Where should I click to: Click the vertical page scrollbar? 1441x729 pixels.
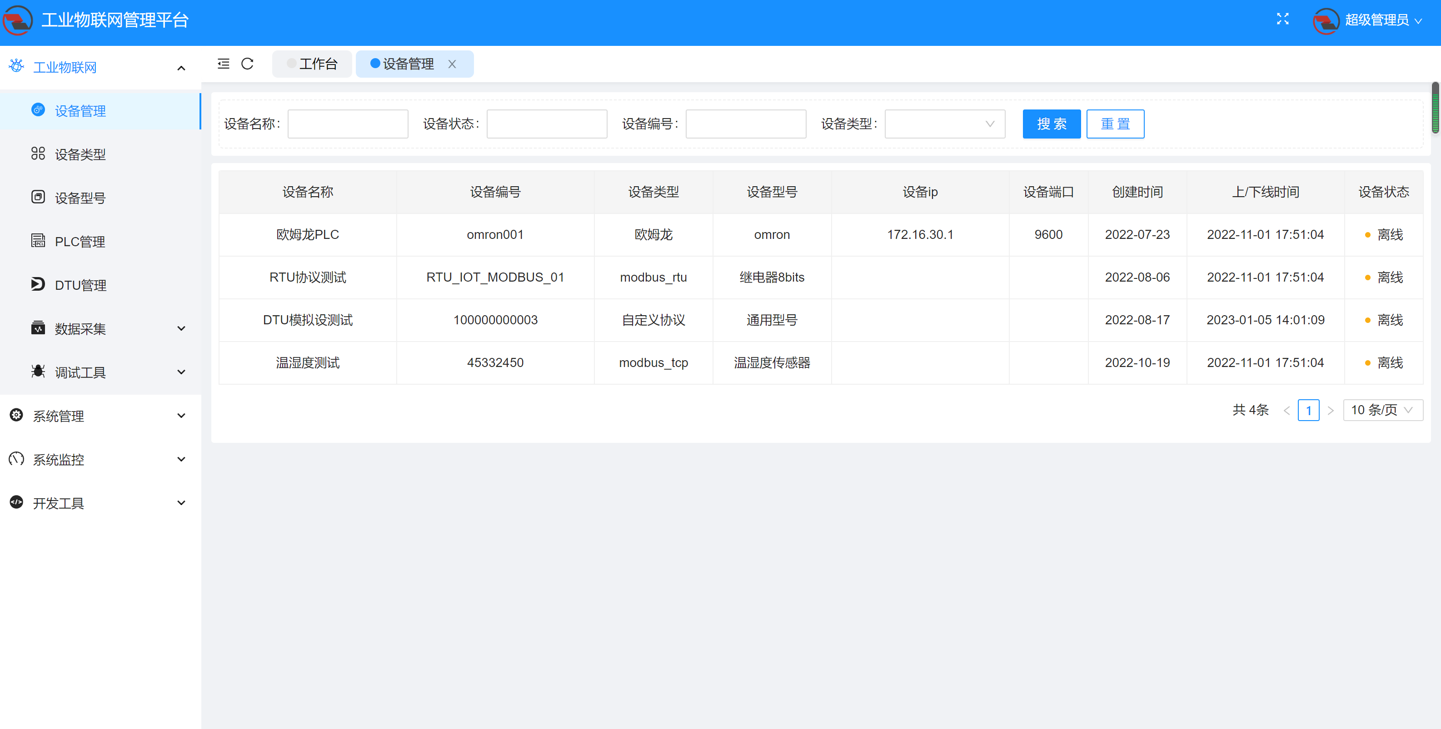click(1435, 108)
